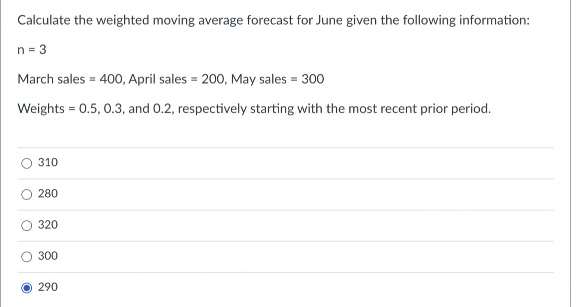576x307 pixels.
Task: Choose 280 as your answer
Action: point(48,194)
